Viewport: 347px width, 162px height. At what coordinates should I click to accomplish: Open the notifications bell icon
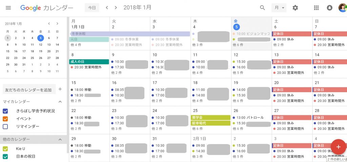click(329, 7)
